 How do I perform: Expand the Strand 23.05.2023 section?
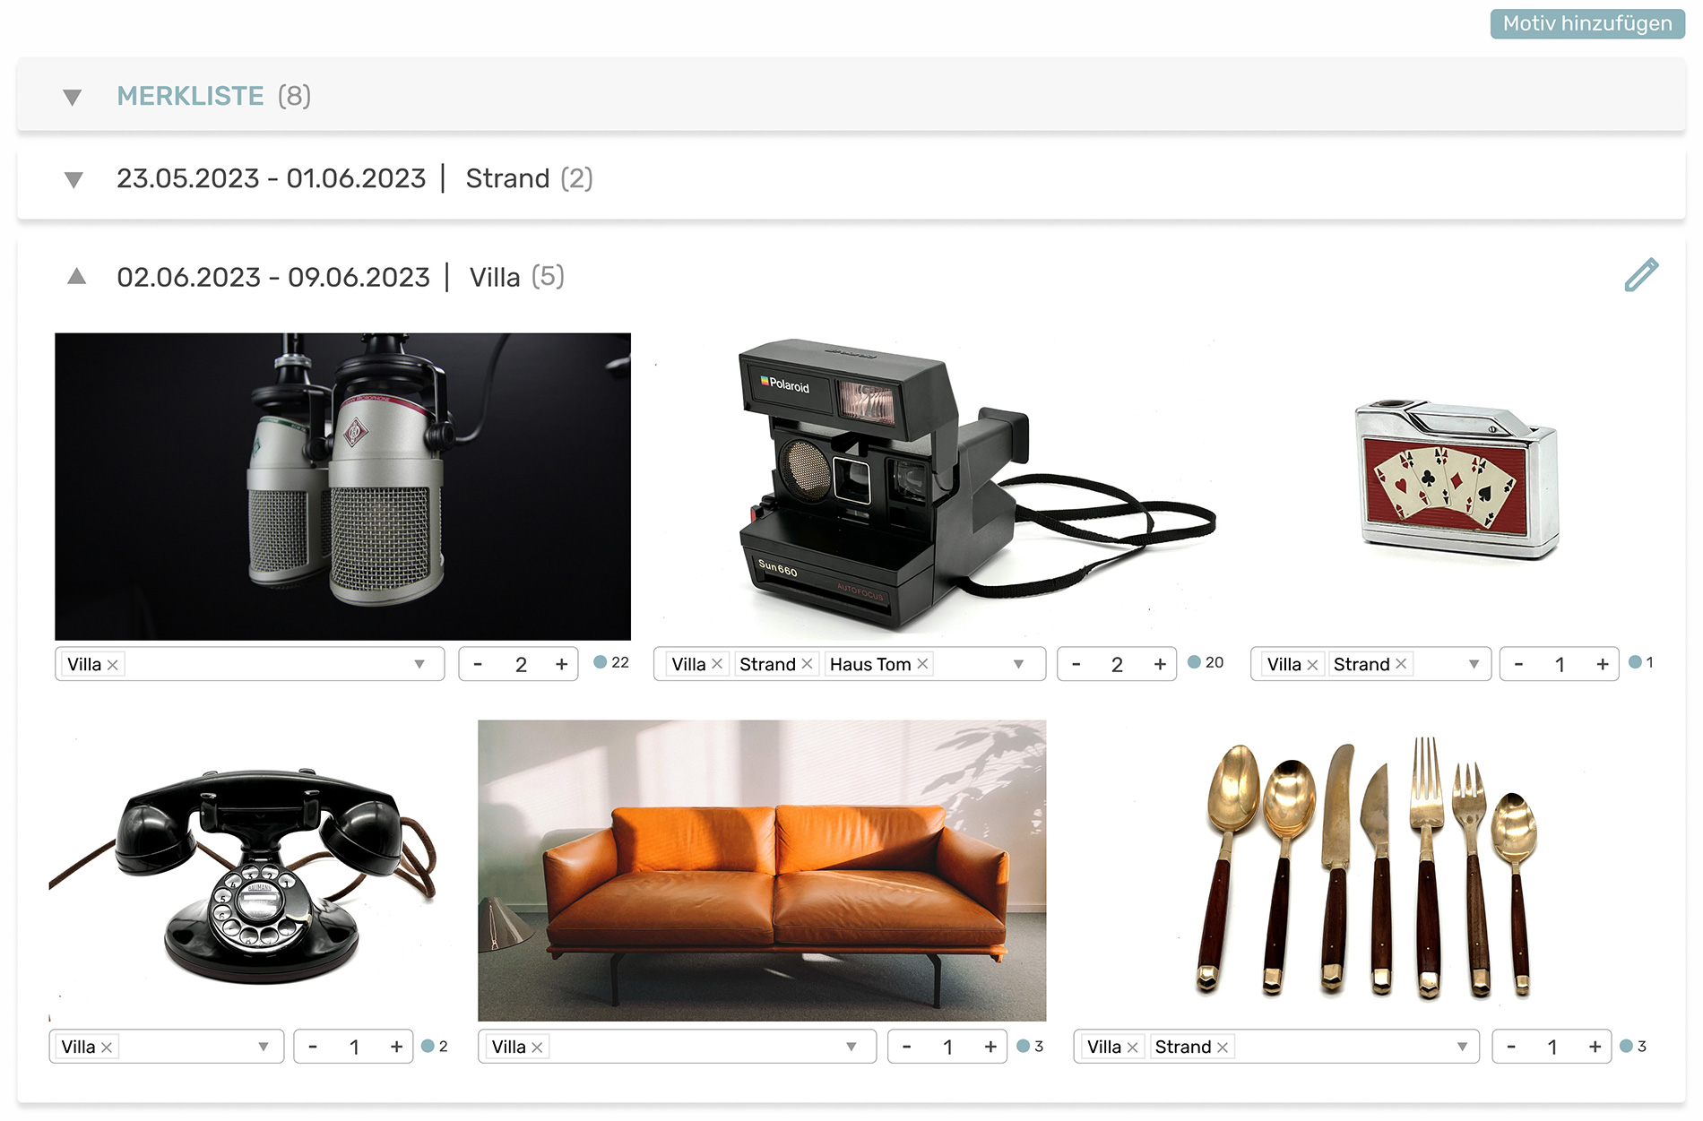73,179
